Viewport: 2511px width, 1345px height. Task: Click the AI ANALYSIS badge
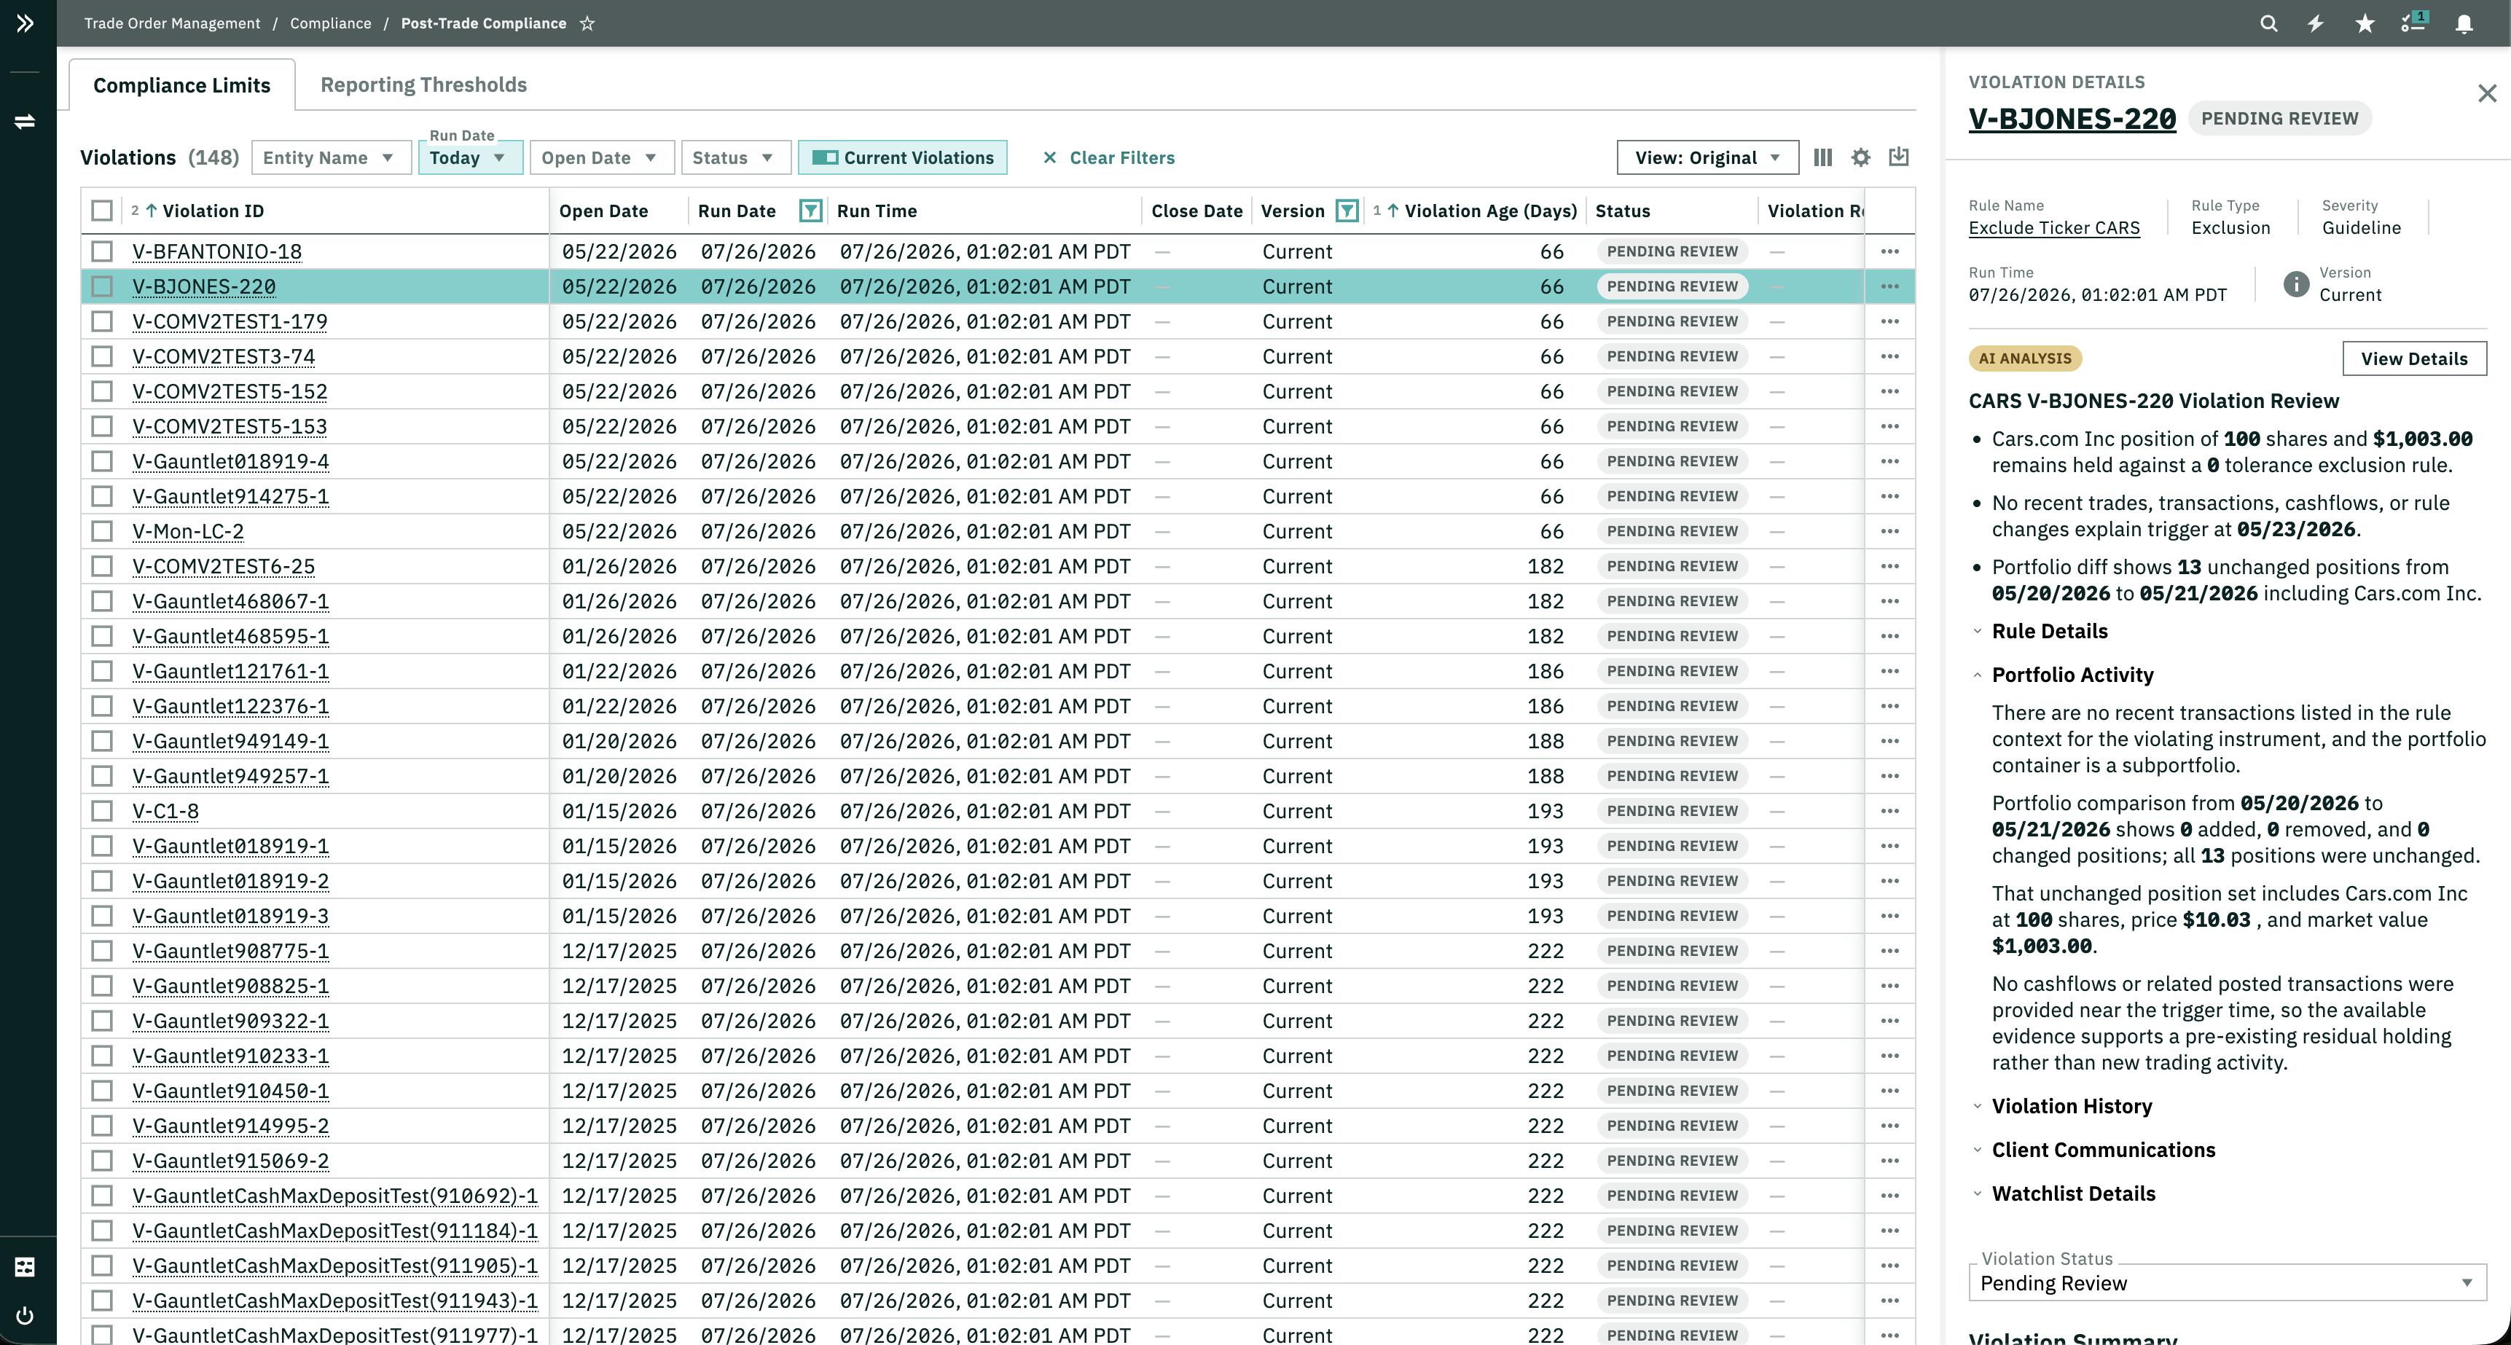[2026, 358]
